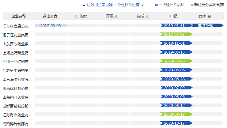This screenshot has height=128, width=227.
Task: Select the company row 扬子江药业集团...
Action: point(17,35)
